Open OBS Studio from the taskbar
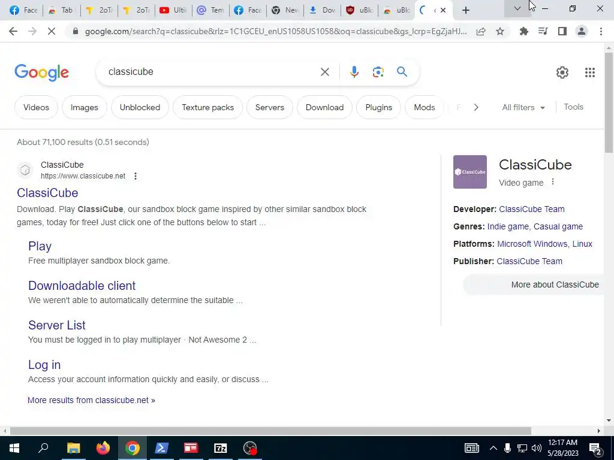Viewport: 614px width, 460px height. pyautogui.click(x=250, y=448)
